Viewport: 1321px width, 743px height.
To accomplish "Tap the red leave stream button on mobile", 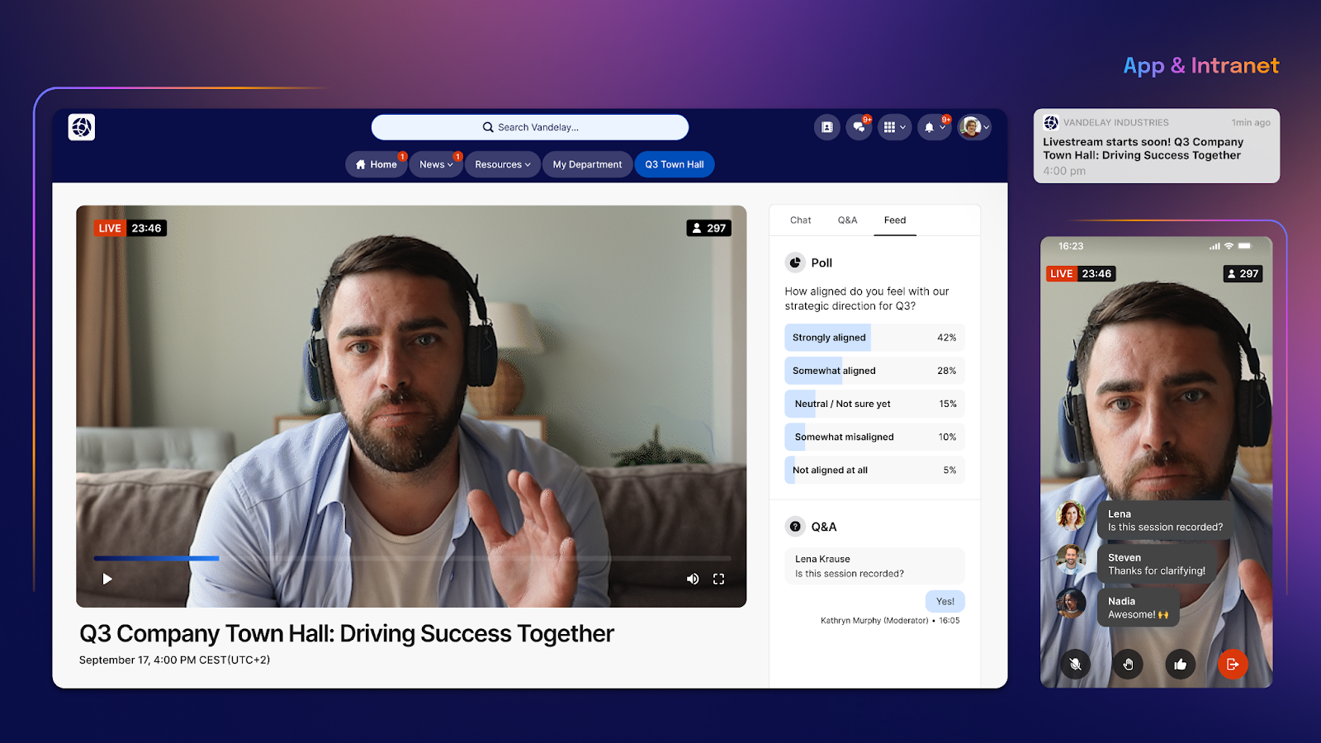I will [x=1233, y=664].
